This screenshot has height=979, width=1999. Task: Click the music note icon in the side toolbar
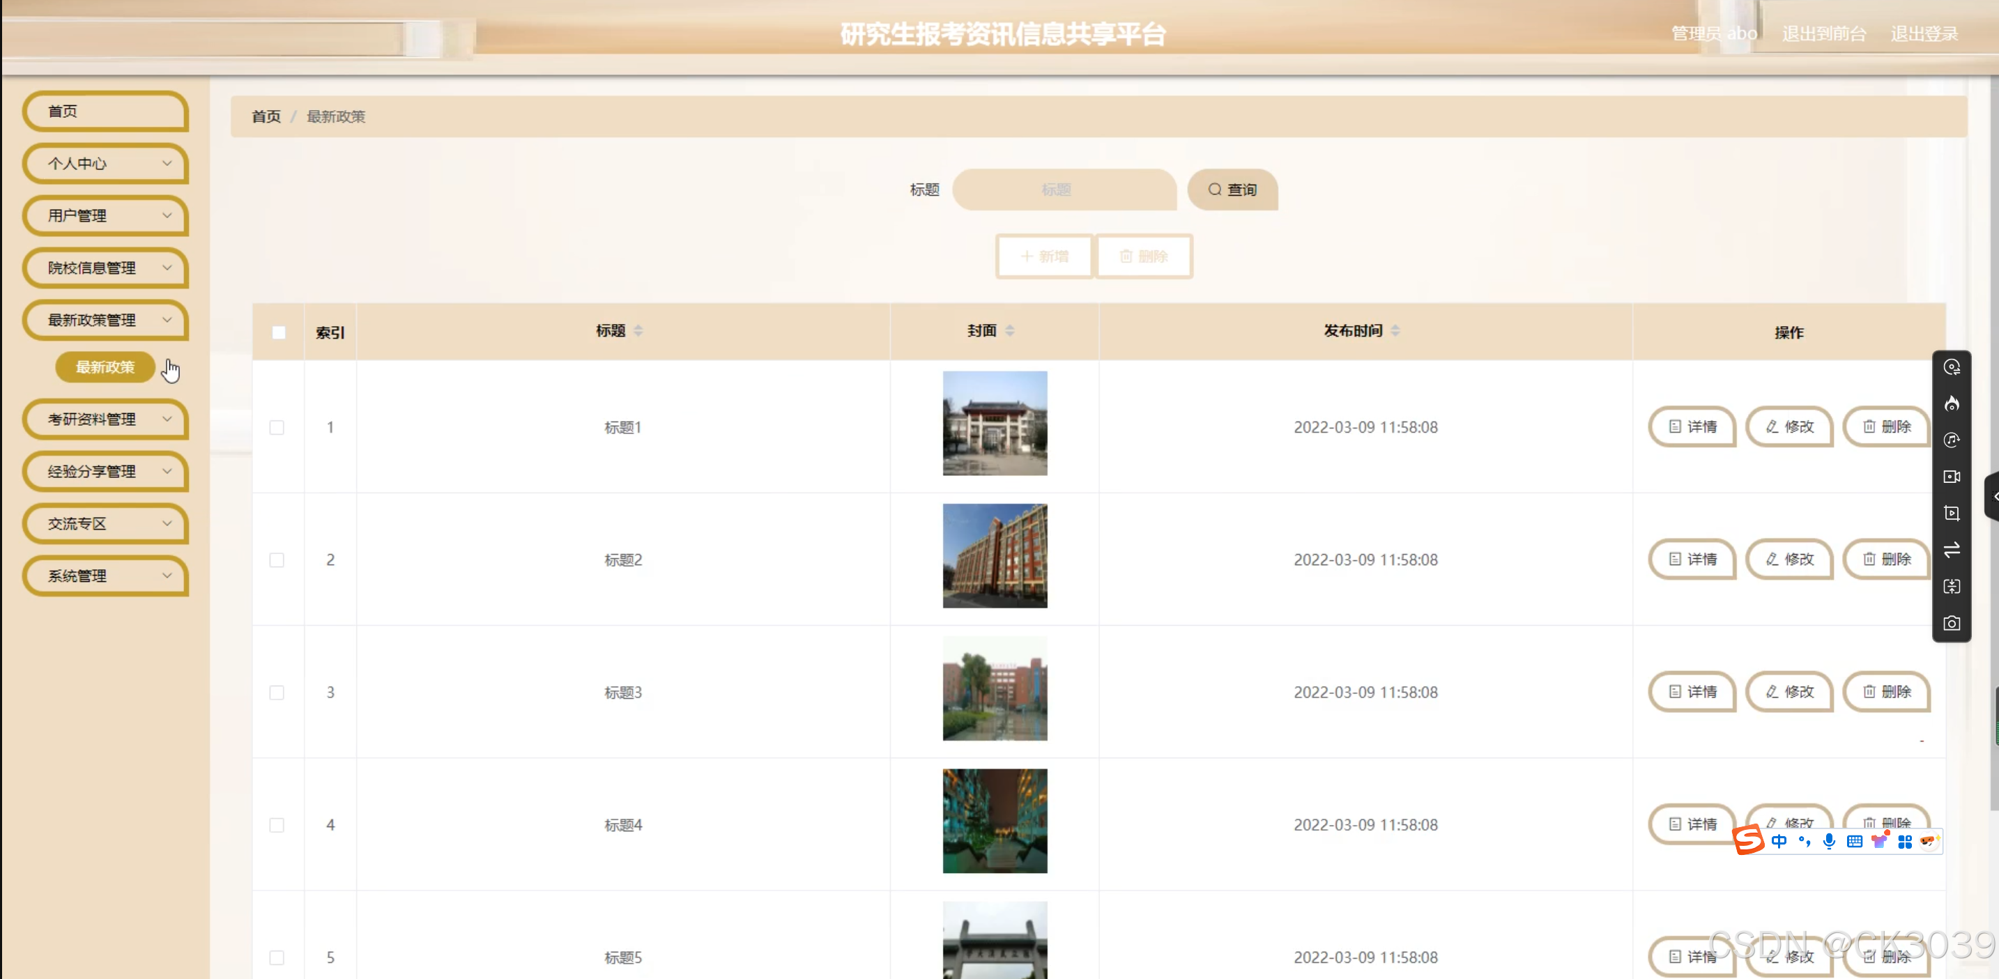click(x=1951, y=440)
